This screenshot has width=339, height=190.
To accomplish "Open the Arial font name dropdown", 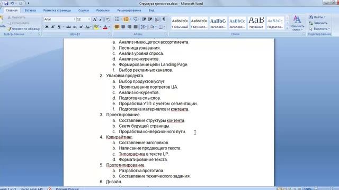I will (74, 20).
